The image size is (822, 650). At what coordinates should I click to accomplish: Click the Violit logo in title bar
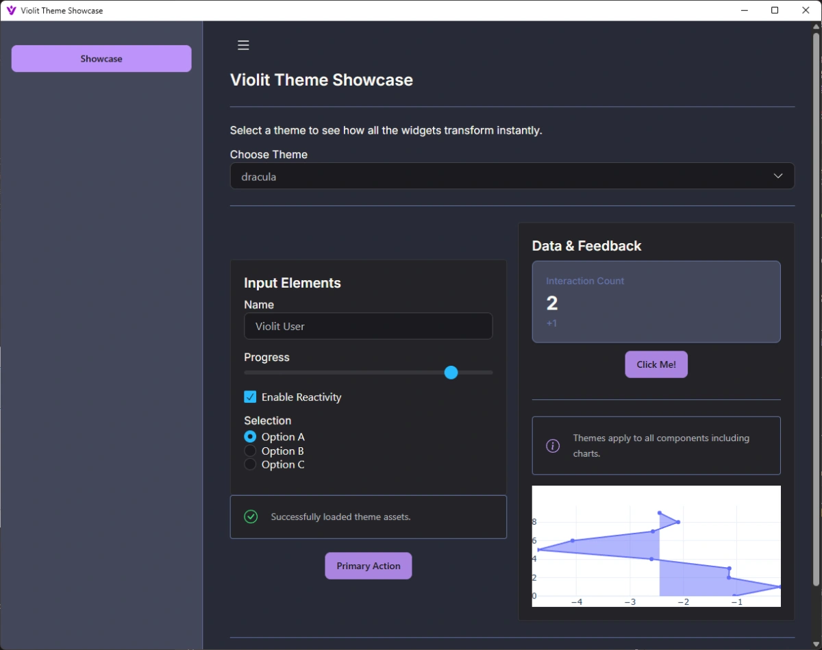pyautogui.click(x=11, y=10)
